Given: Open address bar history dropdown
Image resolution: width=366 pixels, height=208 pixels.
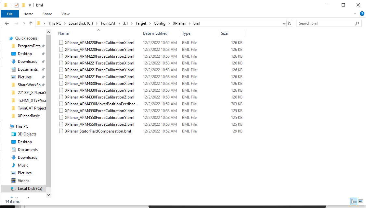Looking at the screenshot, I should (284, 23).
